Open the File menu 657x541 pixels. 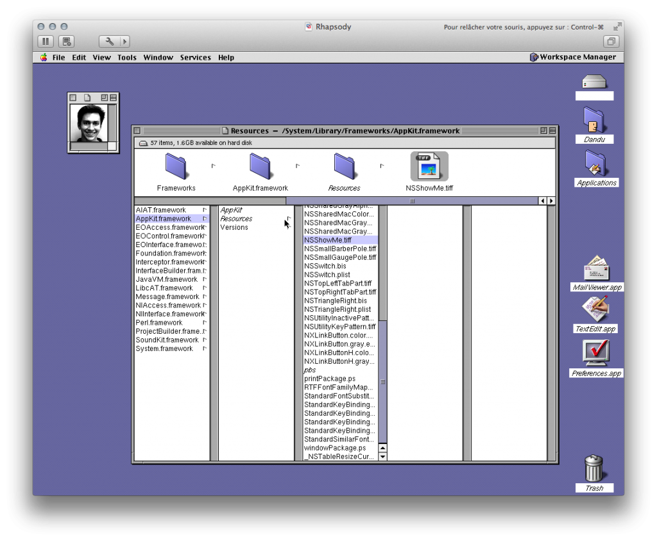coord(58,57)
